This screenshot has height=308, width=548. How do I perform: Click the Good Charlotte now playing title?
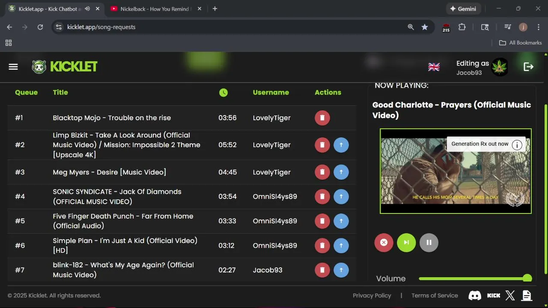pos(452,110)
